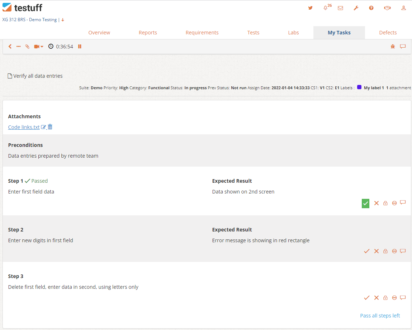Click the paperclip attachment icon in the toolbar
Image resolution: width=412 pixels, height=330 pixels.
(x=27, y=47)
